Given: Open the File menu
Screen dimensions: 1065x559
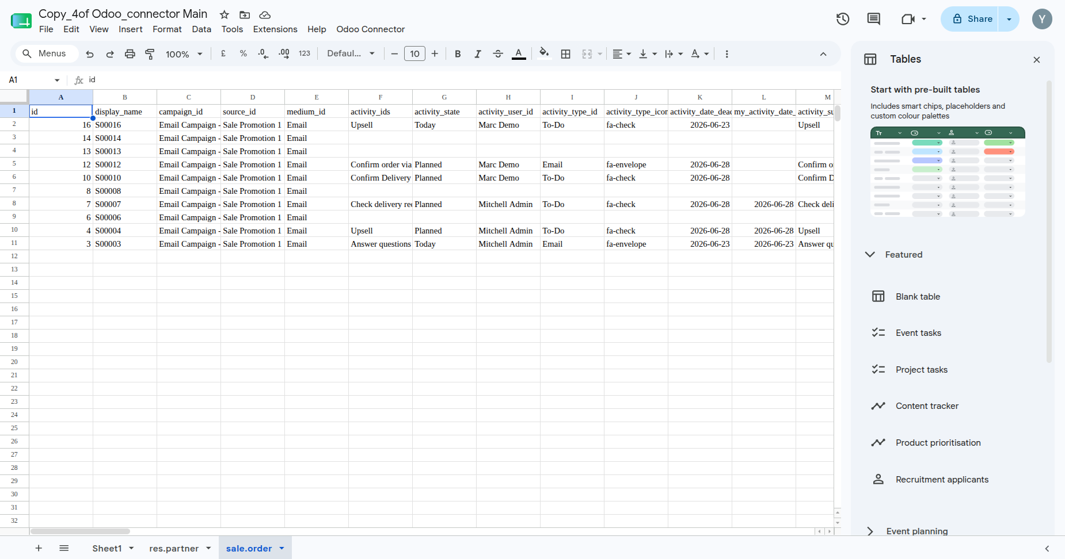Looking at the screenshot, I should tap(46, 29).
